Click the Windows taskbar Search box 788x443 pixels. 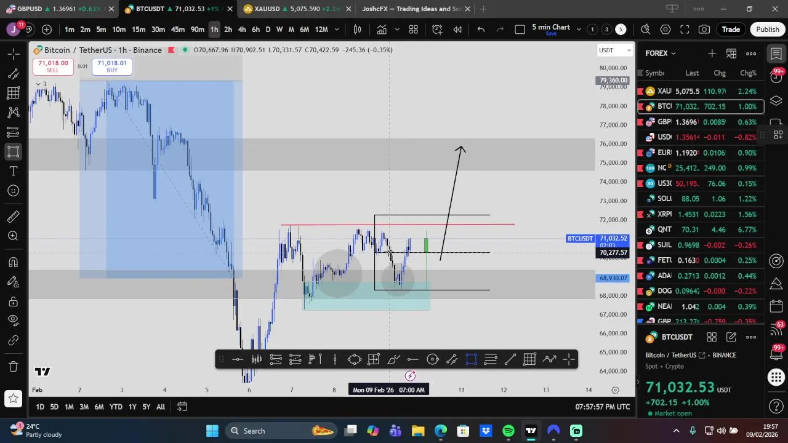pos(281,431)
